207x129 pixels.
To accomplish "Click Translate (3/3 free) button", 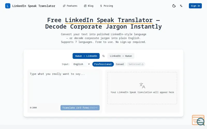I will coord(80,108).
